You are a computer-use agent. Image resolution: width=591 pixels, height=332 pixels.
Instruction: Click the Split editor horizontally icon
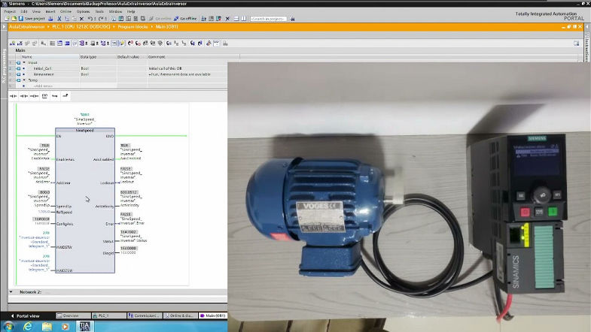(x=236, y=19)
